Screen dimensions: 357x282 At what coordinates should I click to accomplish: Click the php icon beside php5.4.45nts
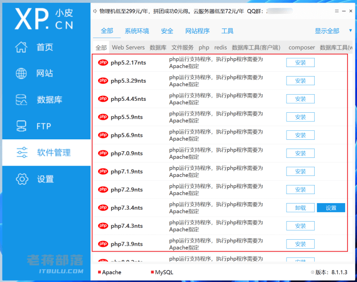click(103, 99)
